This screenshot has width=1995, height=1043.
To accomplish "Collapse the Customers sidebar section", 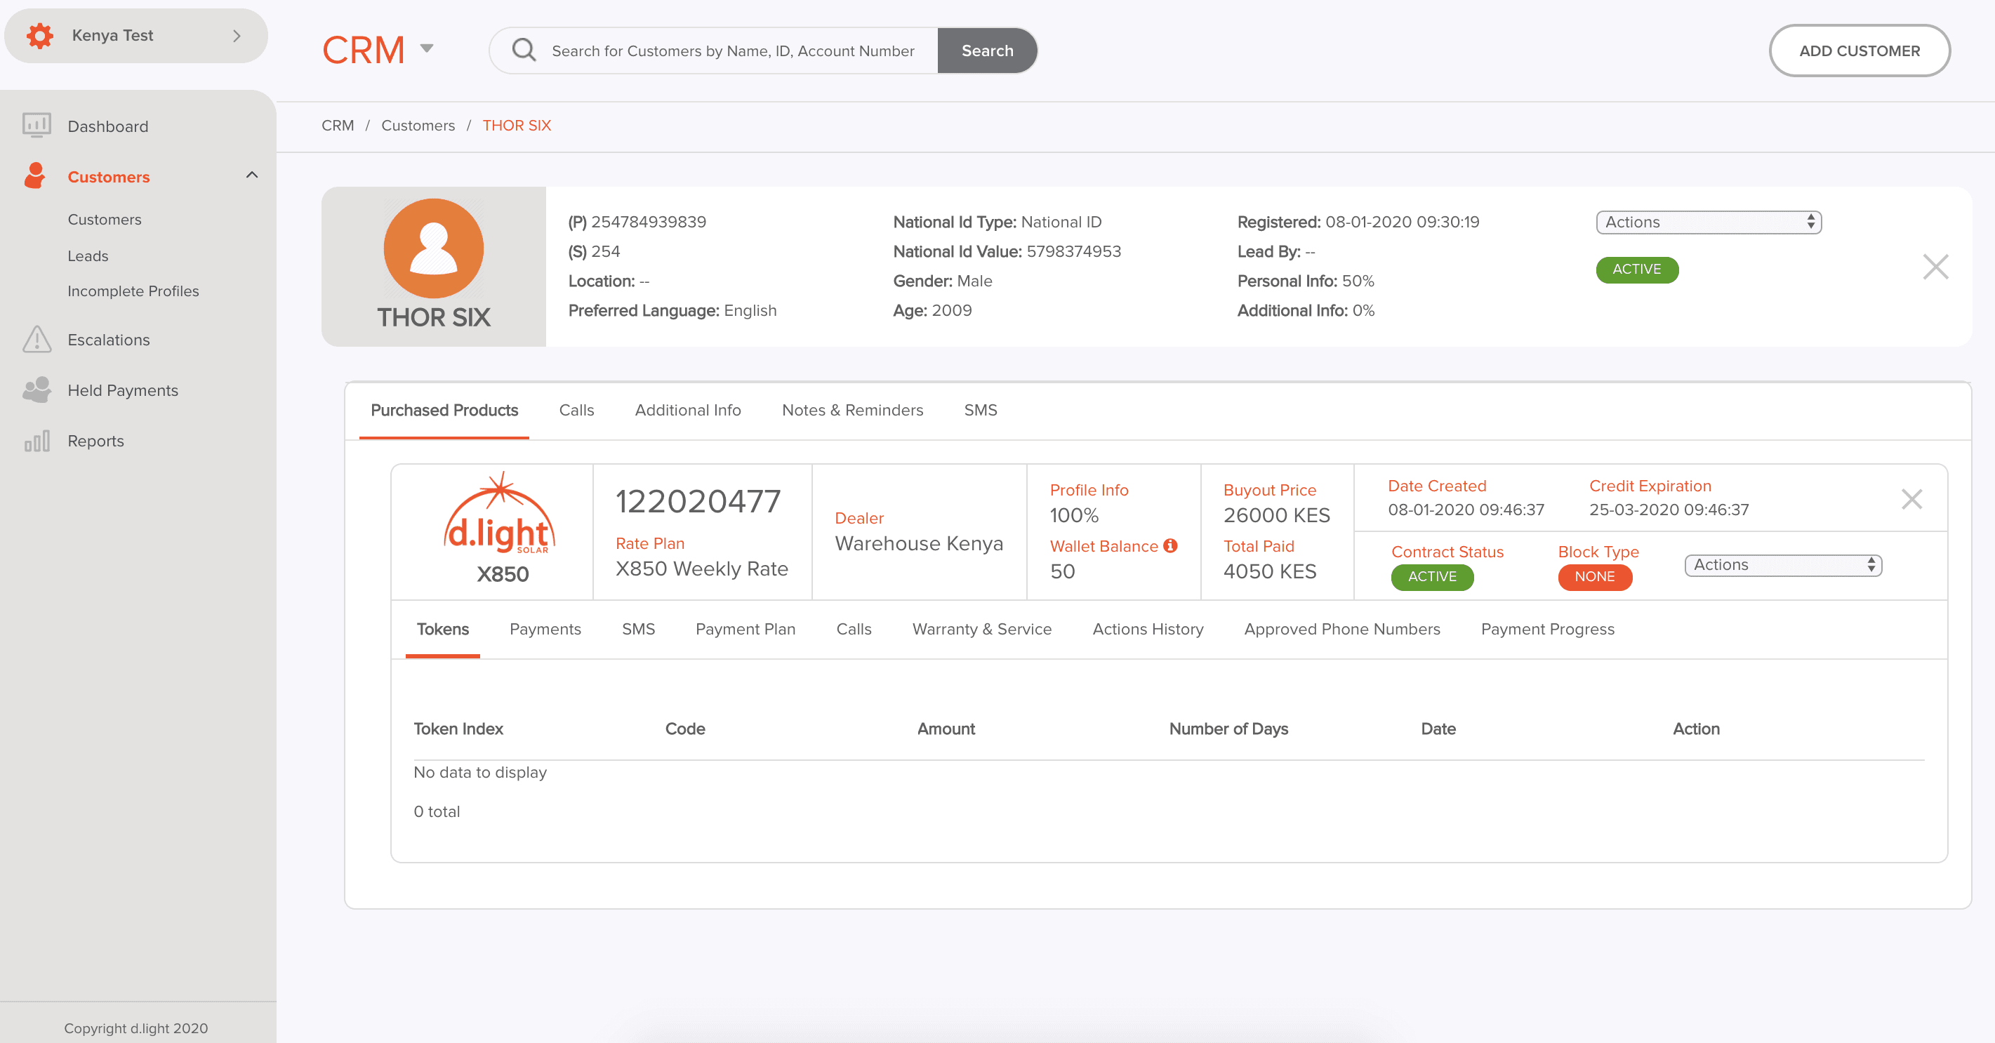I will (252, 175).
